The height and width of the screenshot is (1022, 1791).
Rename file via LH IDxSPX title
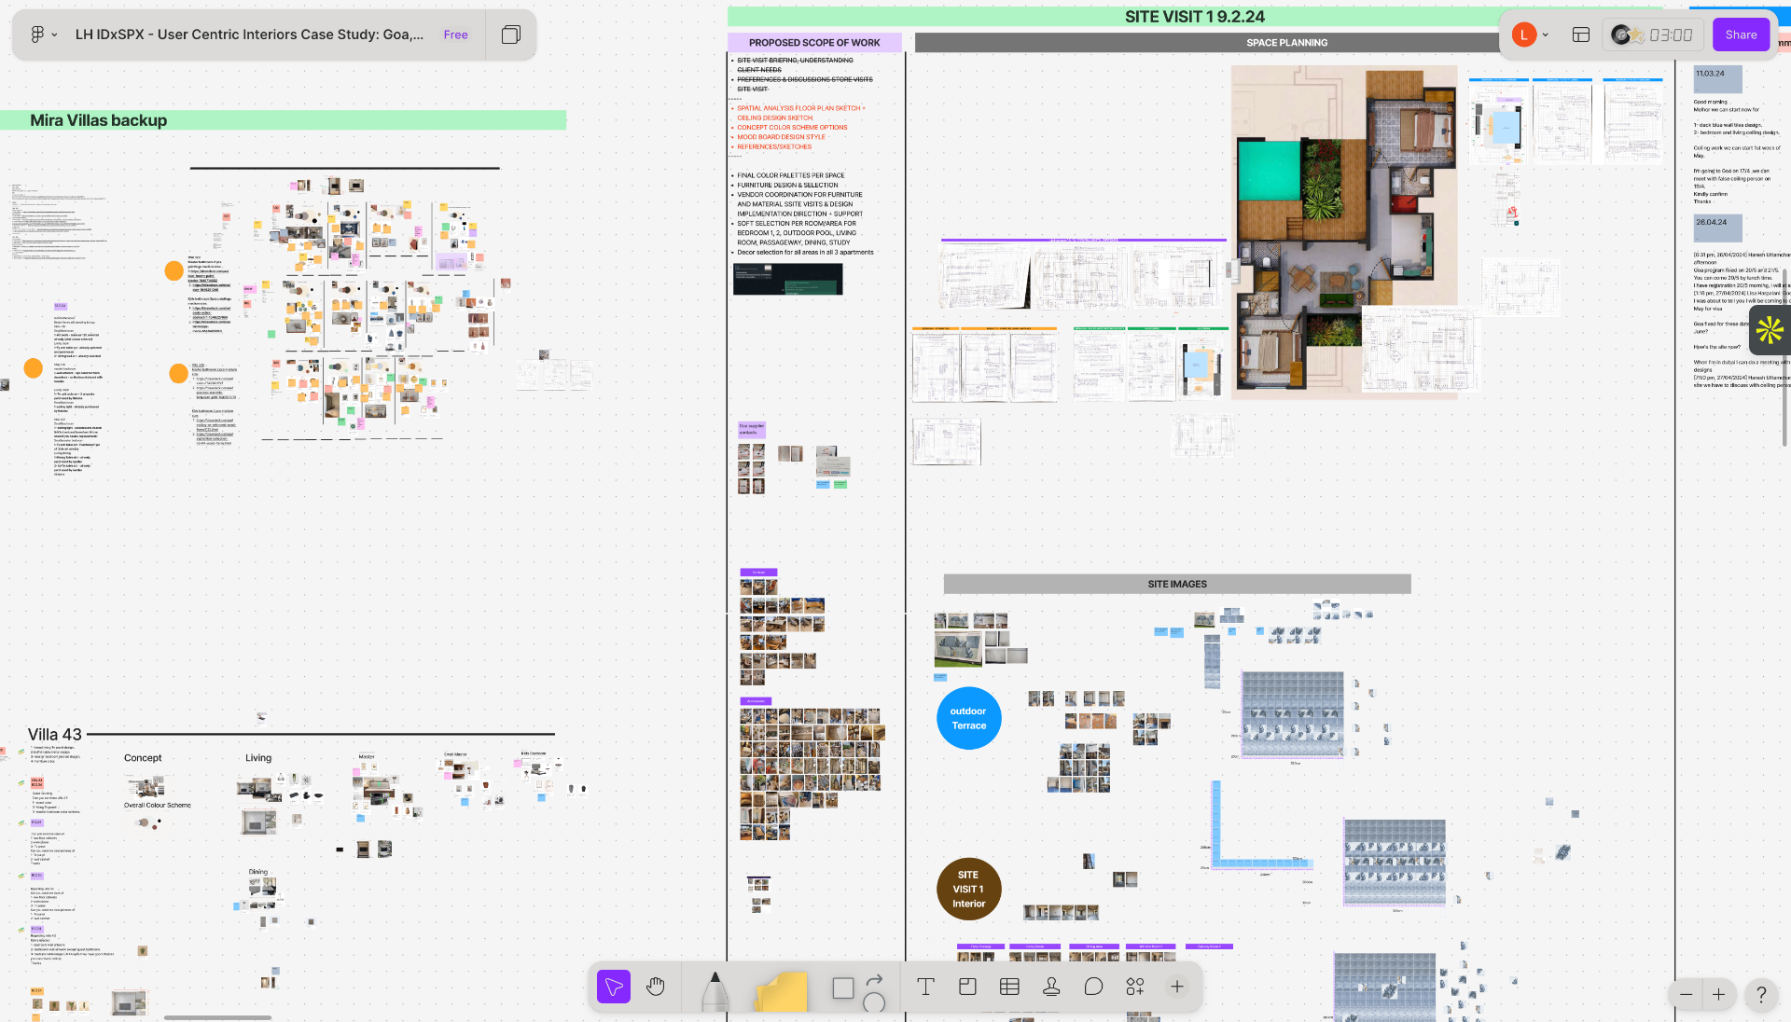[x=249, y=35]
